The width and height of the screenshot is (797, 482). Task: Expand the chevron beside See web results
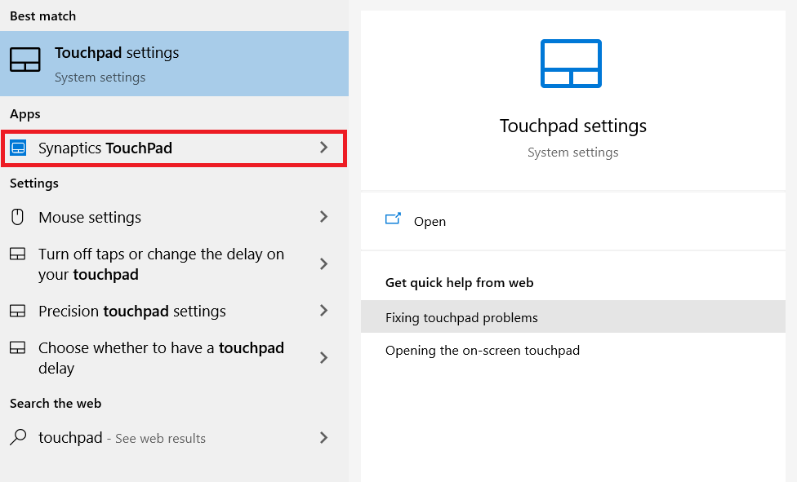(325, 438)
